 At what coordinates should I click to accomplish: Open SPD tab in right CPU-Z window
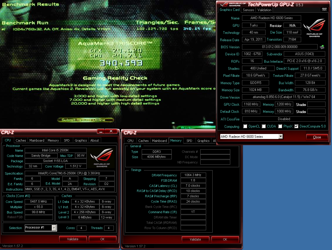[189, 141]
